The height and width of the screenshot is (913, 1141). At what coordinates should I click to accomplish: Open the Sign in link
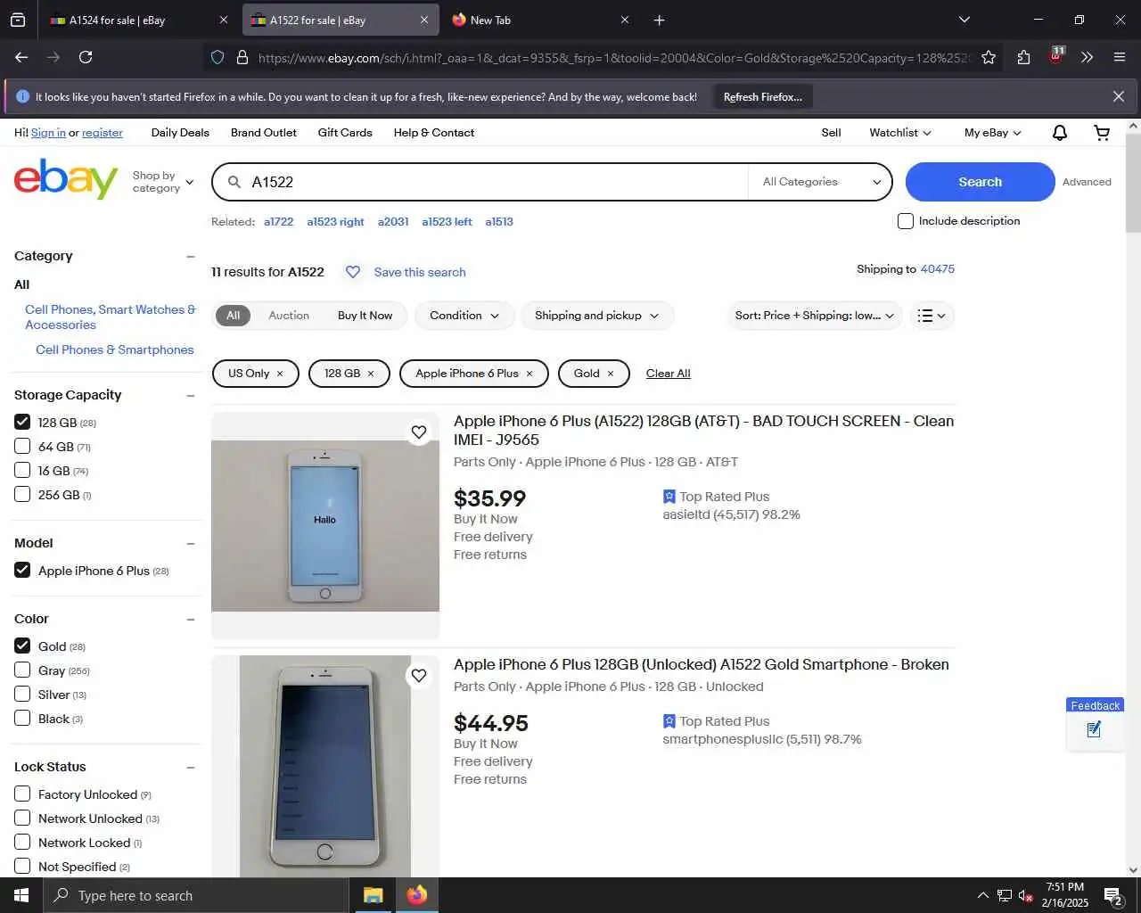pos(48,133)
